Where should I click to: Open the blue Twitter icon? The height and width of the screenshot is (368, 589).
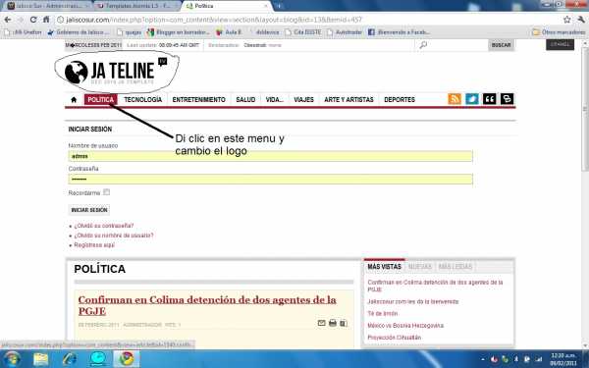click(x=472, y=99)
